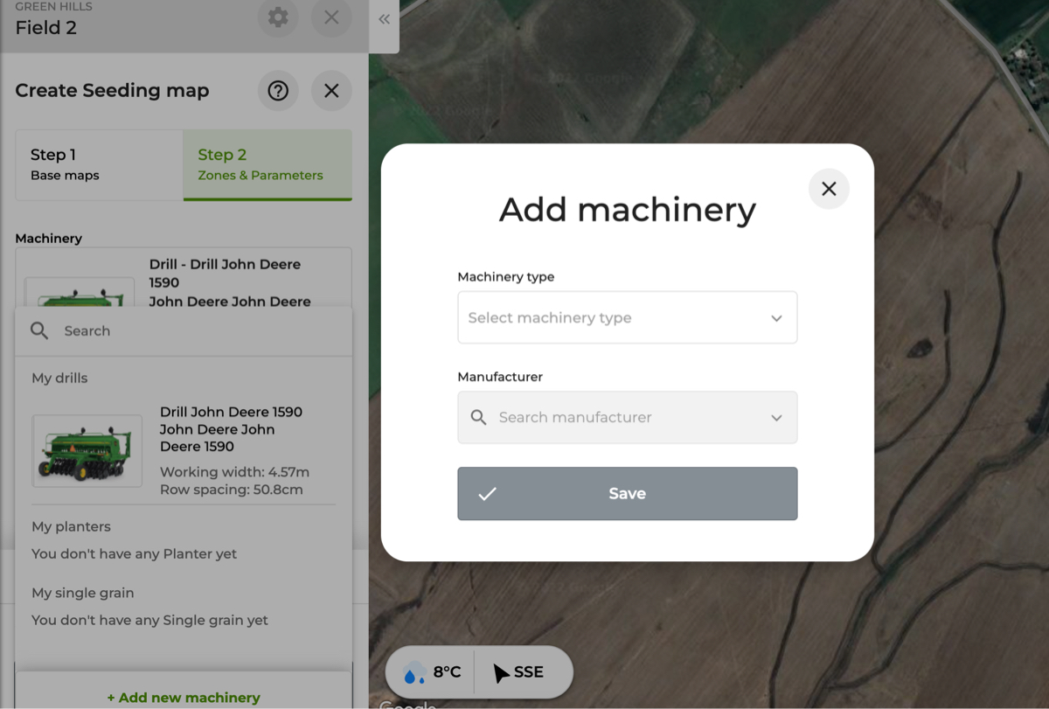Click the Search field in machinery list
Image resolution: width=1049 pixels, height=709 pixels.
coord(184,331)
